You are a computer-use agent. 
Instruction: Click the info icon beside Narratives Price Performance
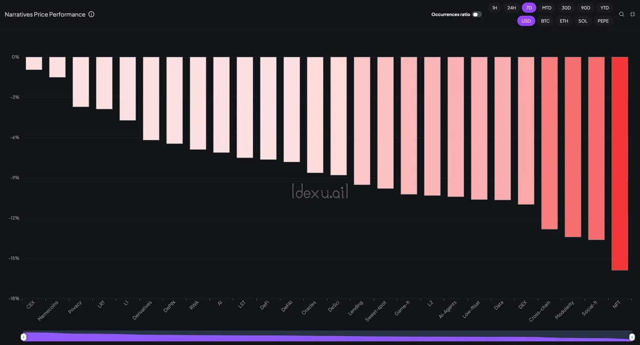coord(91,14)
